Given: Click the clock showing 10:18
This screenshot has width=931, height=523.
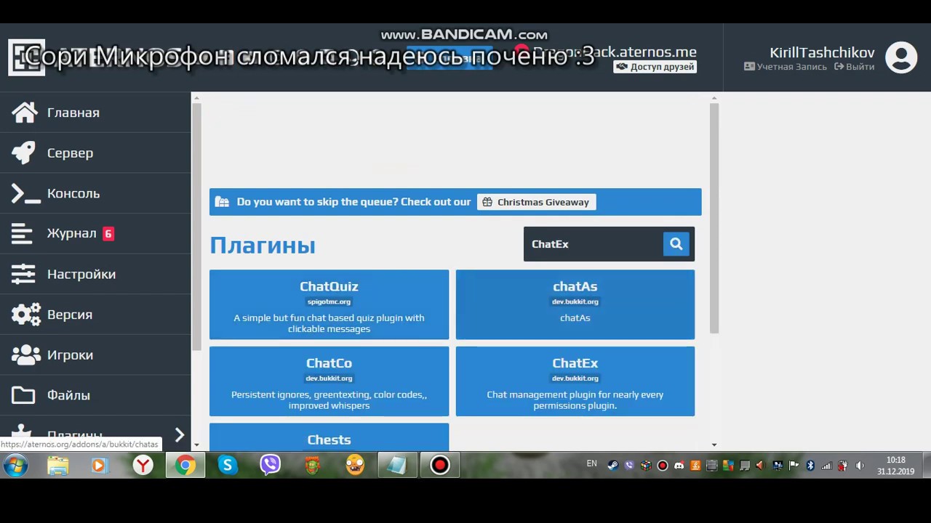Looking at the screenshot, I should click(896, 466).
